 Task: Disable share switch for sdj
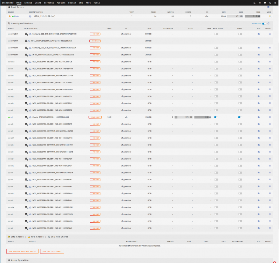click(240, 117)
